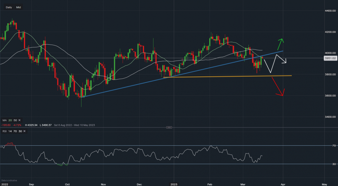
Task: Click the current price label 3951.02
Action: pos(330,58)
